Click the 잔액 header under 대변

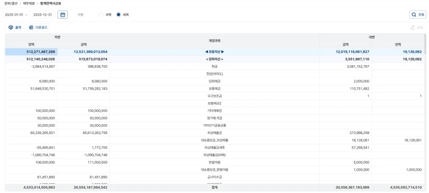tap(397, 44)
